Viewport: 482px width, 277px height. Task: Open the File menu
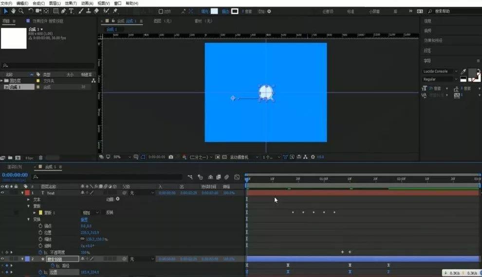coord(6,3)
